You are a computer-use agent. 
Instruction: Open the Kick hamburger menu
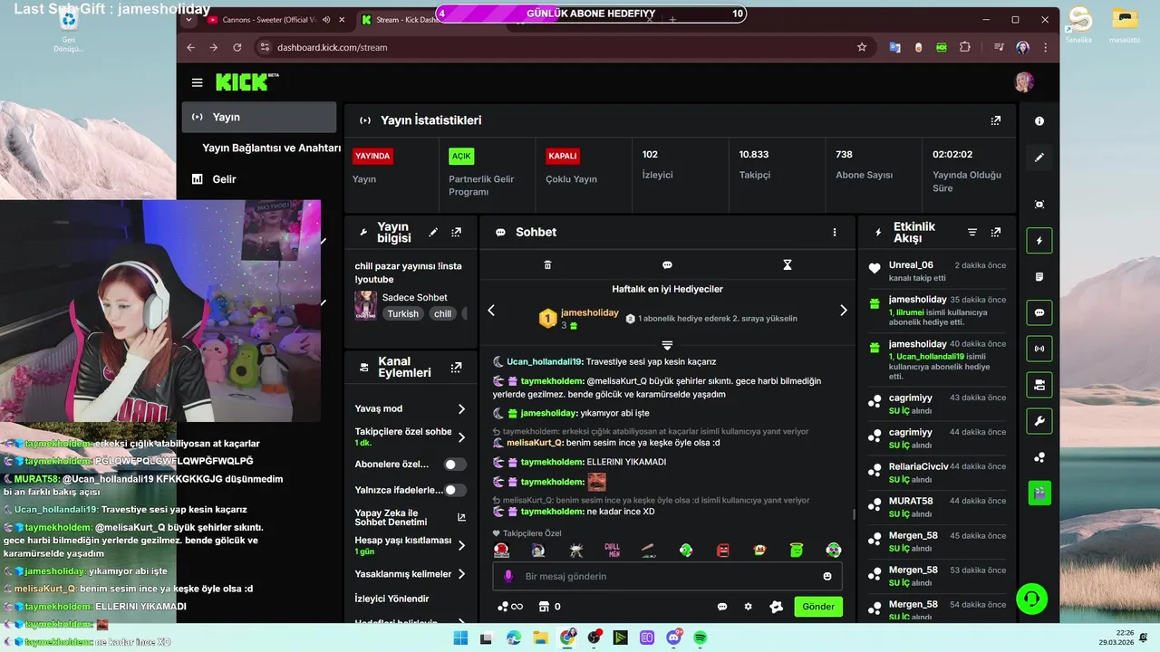[197, 82]
